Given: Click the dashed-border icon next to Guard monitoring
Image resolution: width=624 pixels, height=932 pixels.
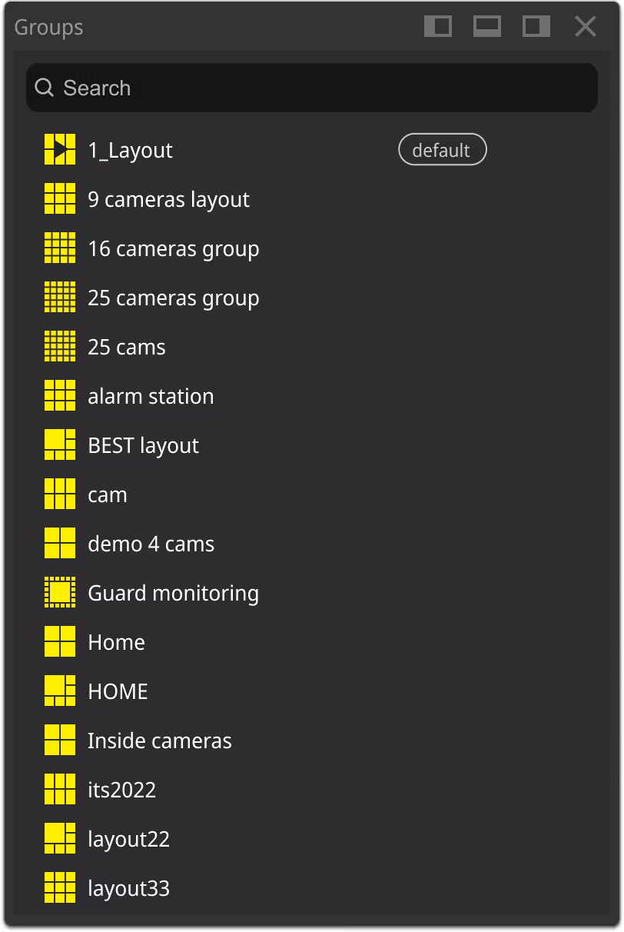Looking at the screenshot, I should coord(59,592).
